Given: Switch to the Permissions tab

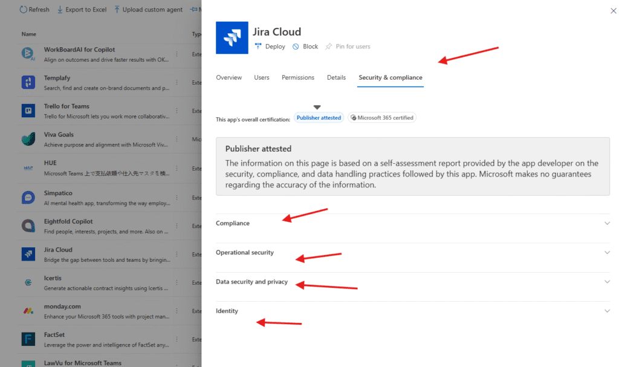Looking at the screenshot, I should 298,77.
